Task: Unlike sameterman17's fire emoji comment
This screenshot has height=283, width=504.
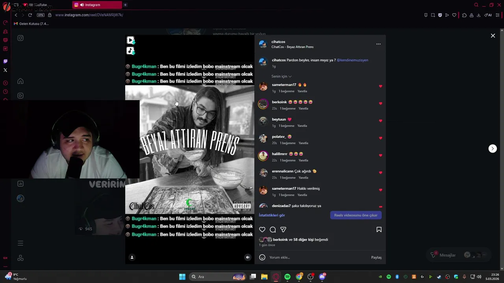Action: click(x=380, y=86)
